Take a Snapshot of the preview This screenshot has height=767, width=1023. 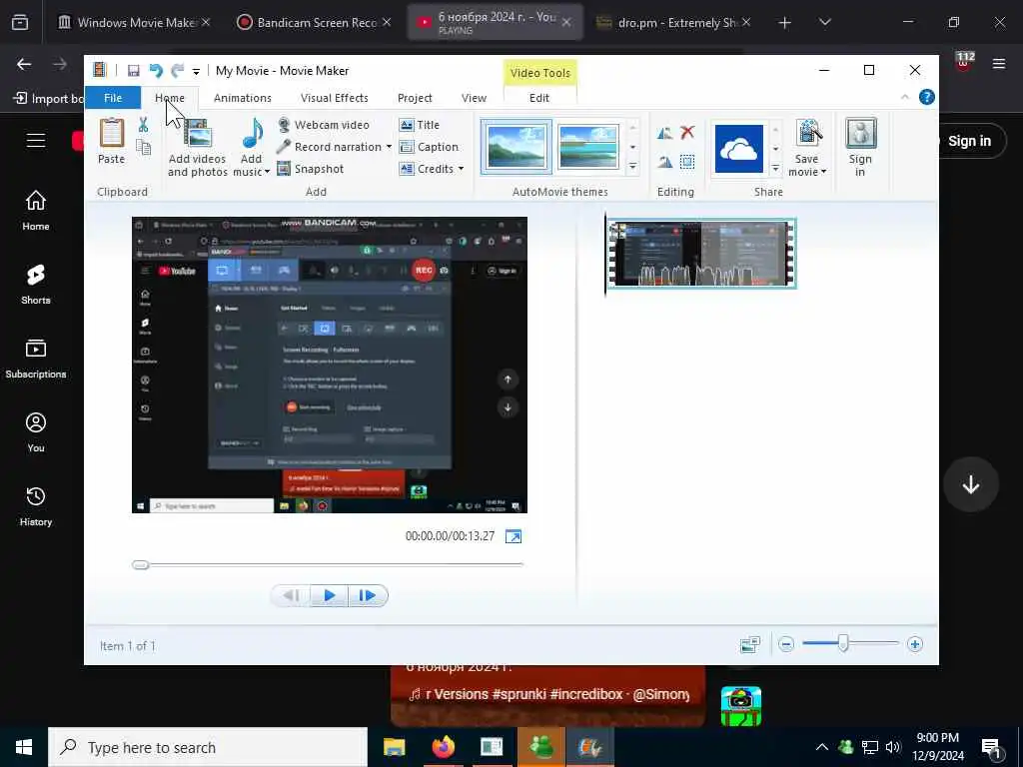[311, 169]
